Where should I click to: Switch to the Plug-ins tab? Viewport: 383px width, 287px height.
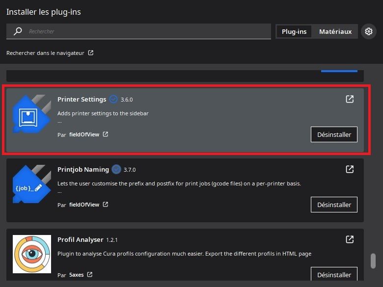coord(294,31)
